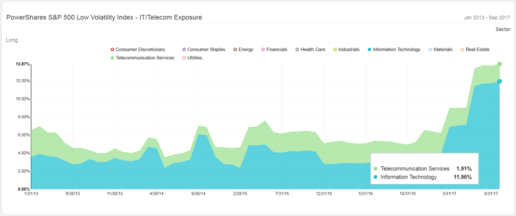Toggle Energy legend series

tap(243, 50)
